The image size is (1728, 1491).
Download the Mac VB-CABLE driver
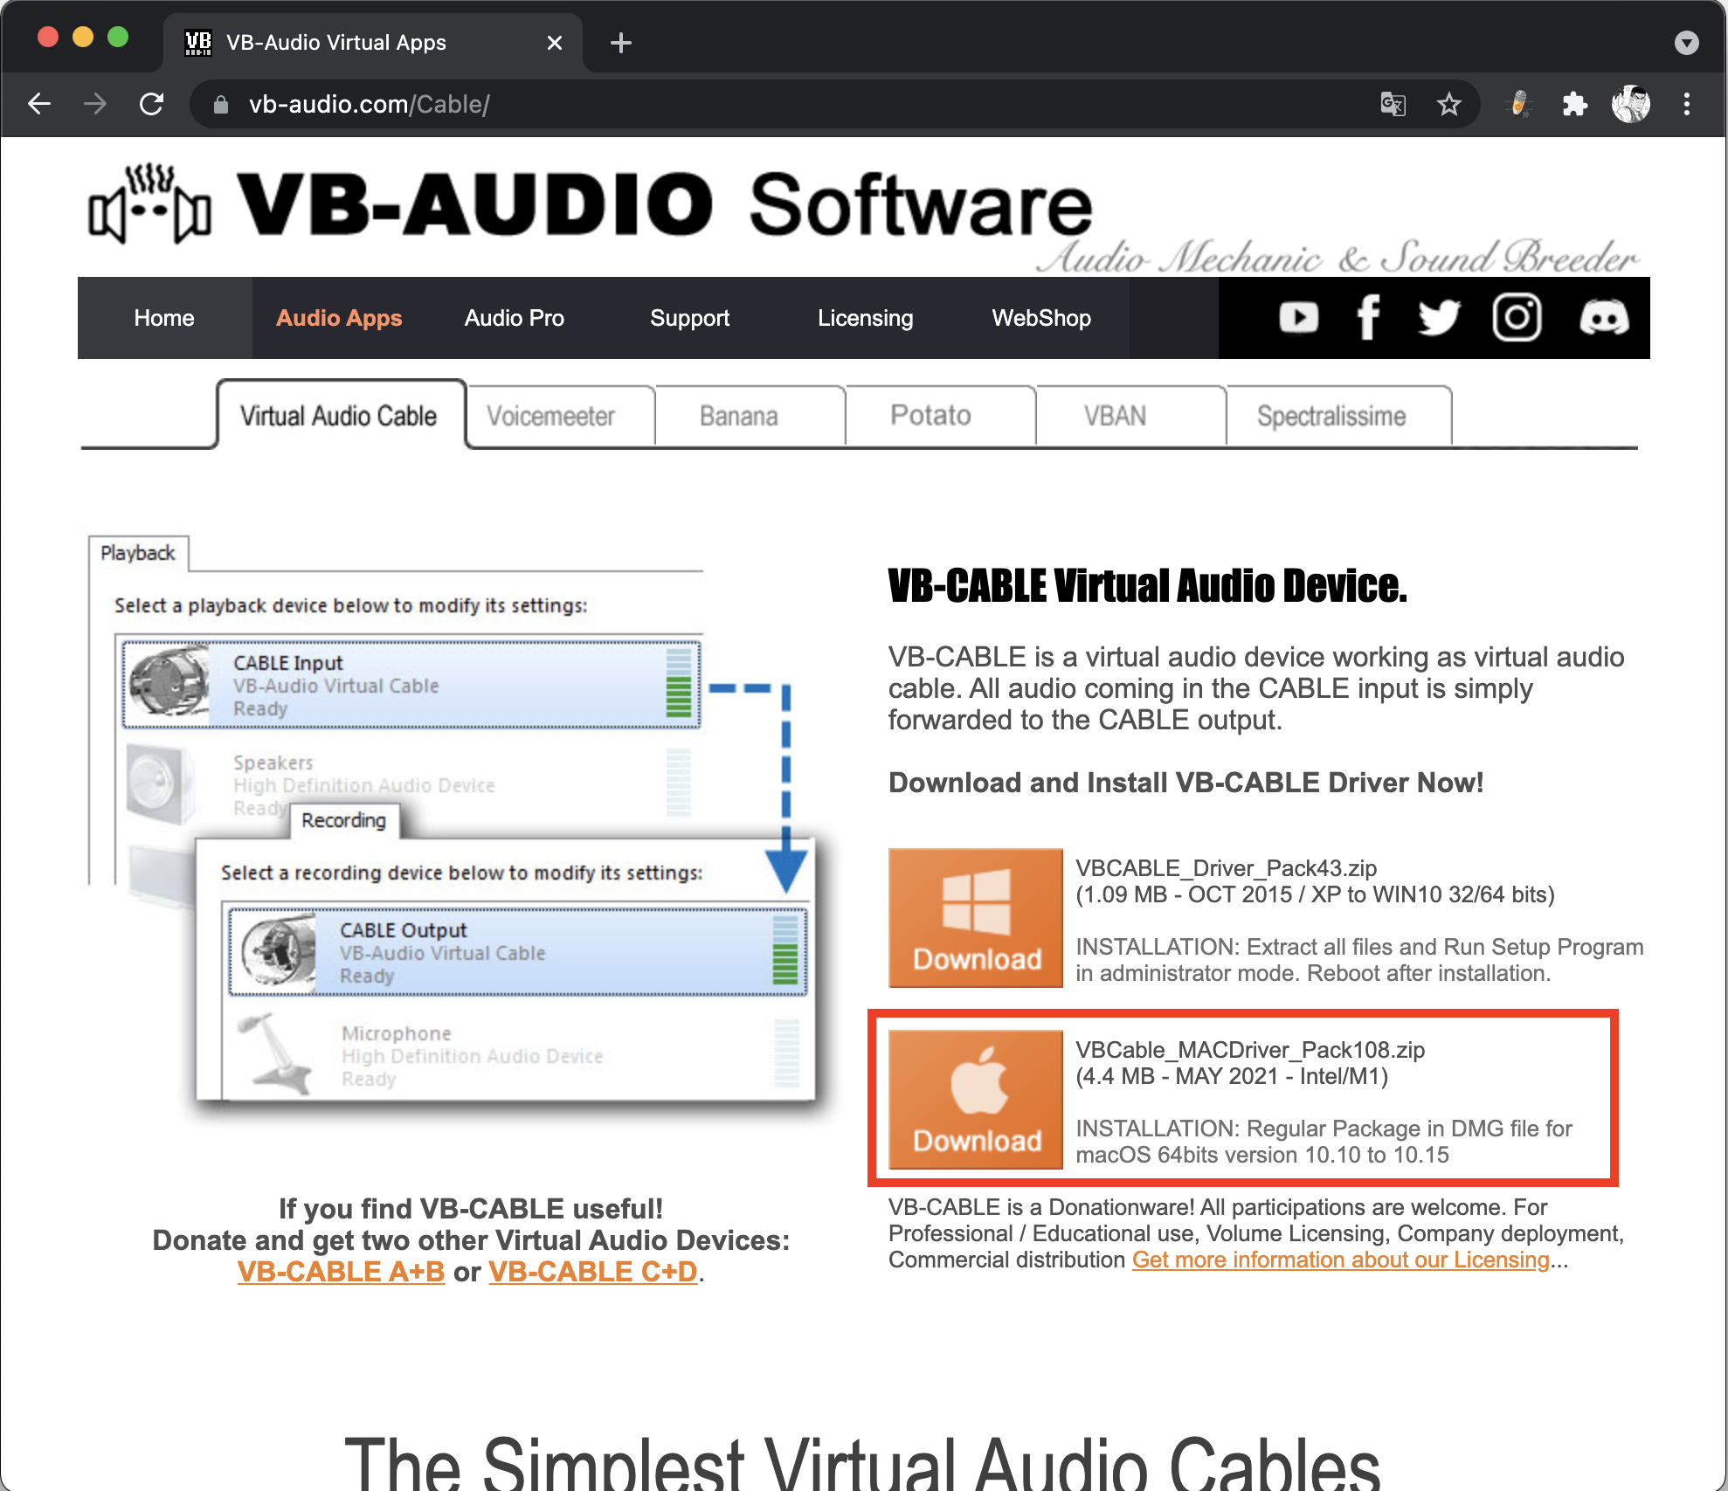tap(976, 1100)
